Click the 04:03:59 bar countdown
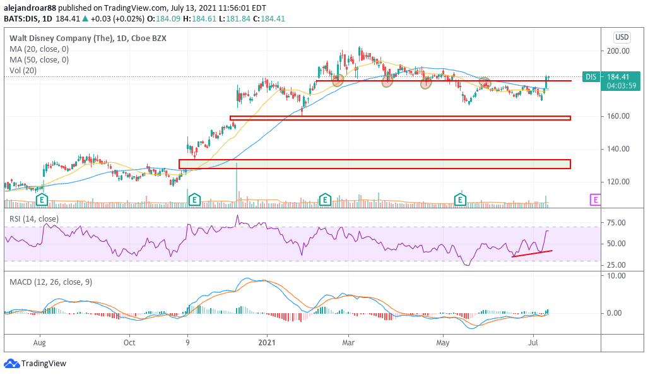This screenshot has height=375, width=648. pos(621,86)
